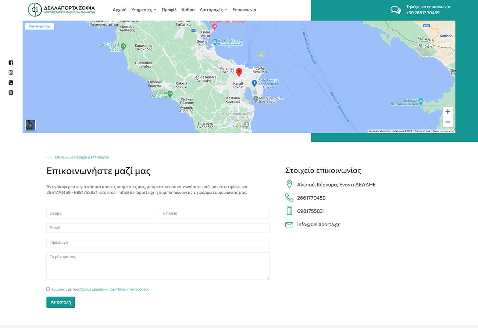
Task: Click the address pin icon beside Αλεπού, Κέρκυρα
Action: (289, 184)
